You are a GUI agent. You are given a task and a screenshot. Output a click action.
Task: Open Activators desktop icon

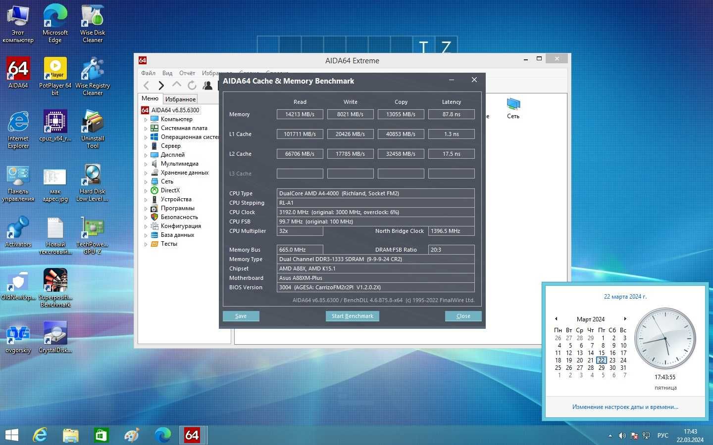18,232
